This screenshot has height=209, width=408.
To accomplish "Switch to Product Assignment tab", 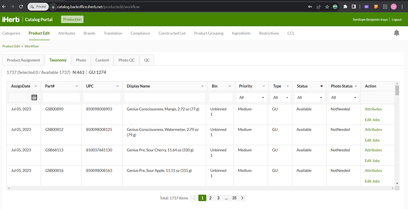I will click(x=23, y=60).
